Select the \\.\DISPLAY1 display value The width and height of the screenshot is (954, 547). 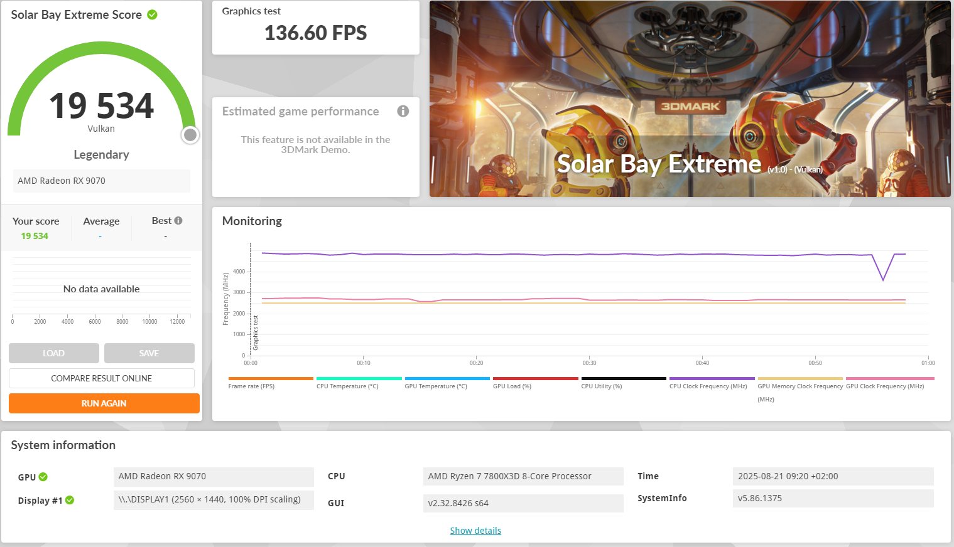[214, 500]
